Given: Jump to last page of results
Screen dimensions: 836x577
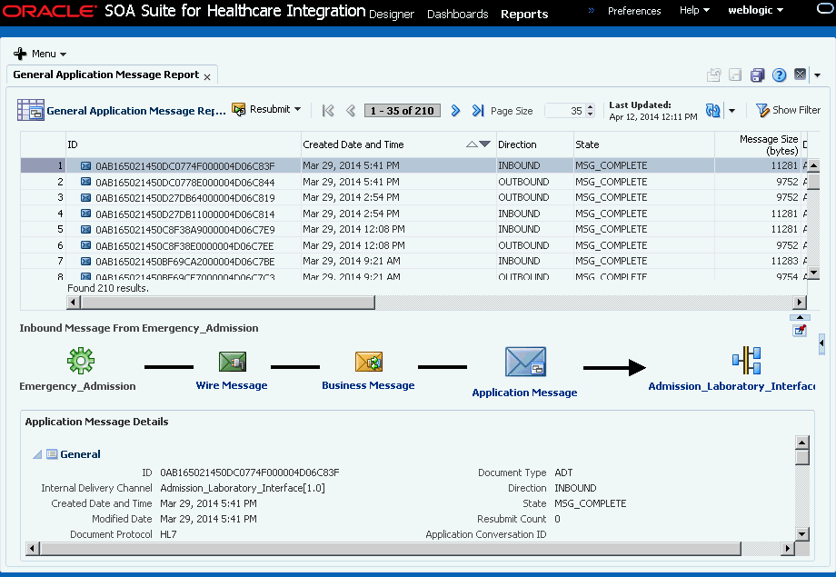Looking at the screenshot, I should point(478,110).
